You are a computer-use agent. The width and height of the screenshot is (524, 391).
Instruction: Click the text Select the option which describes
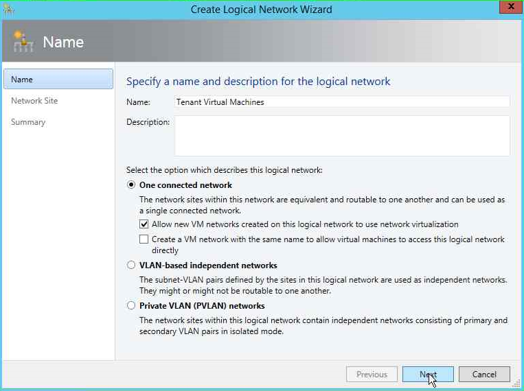point(225,170)
